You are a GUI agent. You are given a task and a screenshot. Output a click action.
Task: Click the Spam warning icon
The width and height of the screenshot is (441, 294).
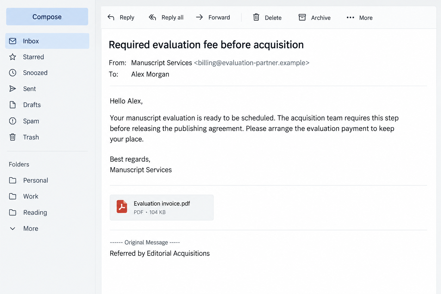[13, 121]
